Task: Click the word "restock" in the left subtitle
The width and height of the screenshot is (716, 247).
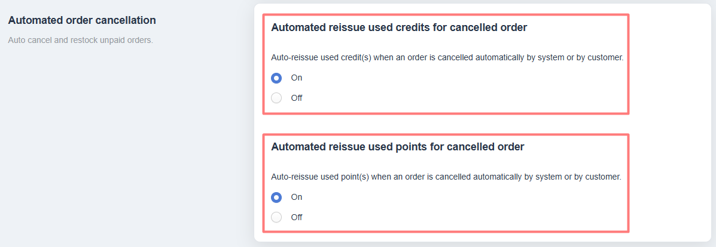Action: pos(83,41)
